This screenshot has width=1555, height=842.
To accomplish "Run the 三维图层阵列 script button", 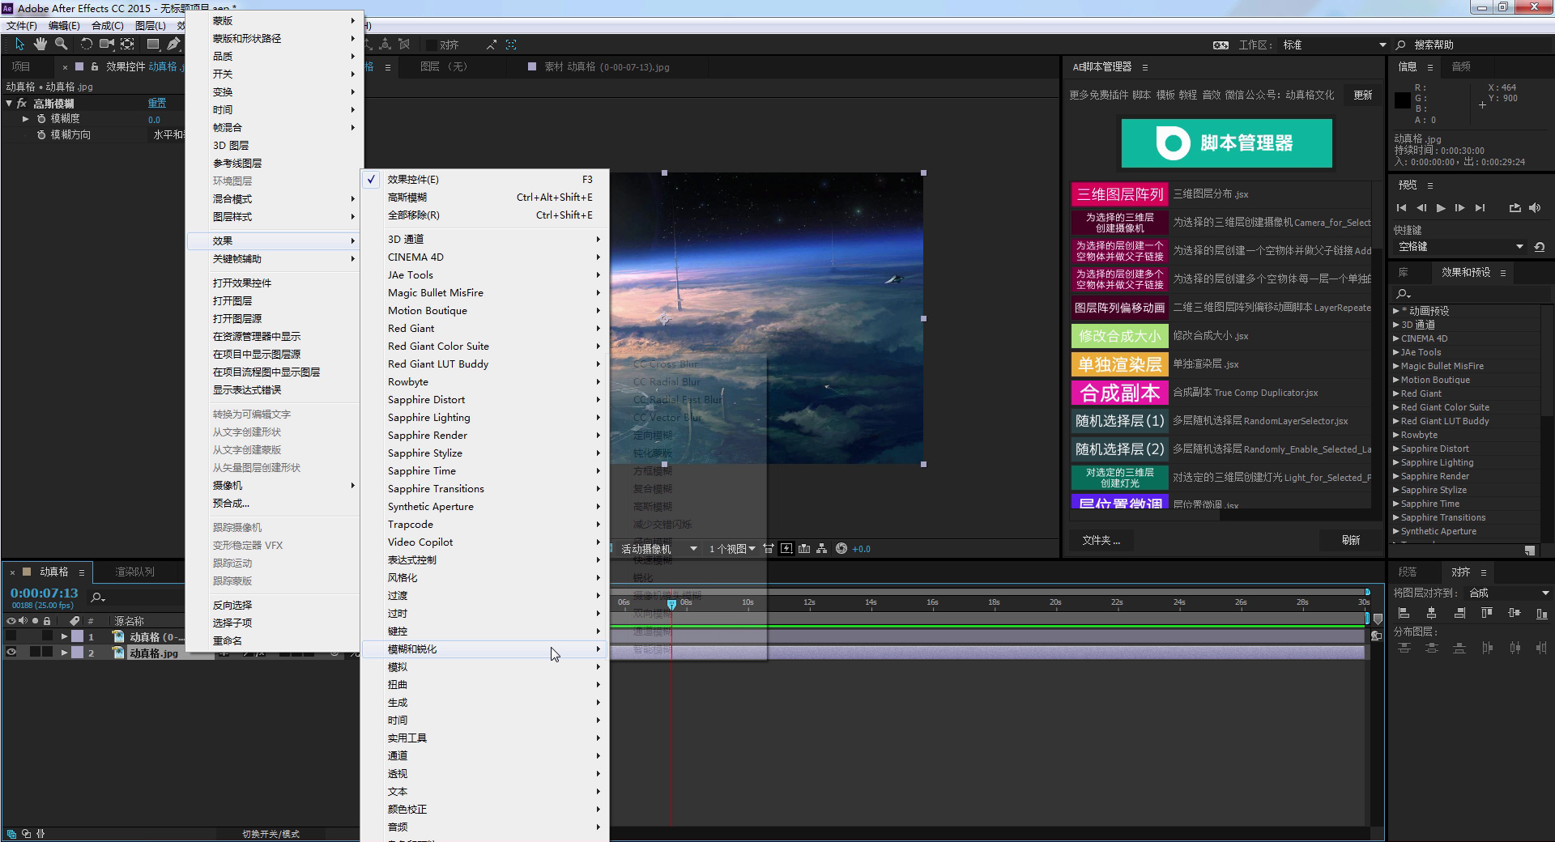I will 1120,194.
